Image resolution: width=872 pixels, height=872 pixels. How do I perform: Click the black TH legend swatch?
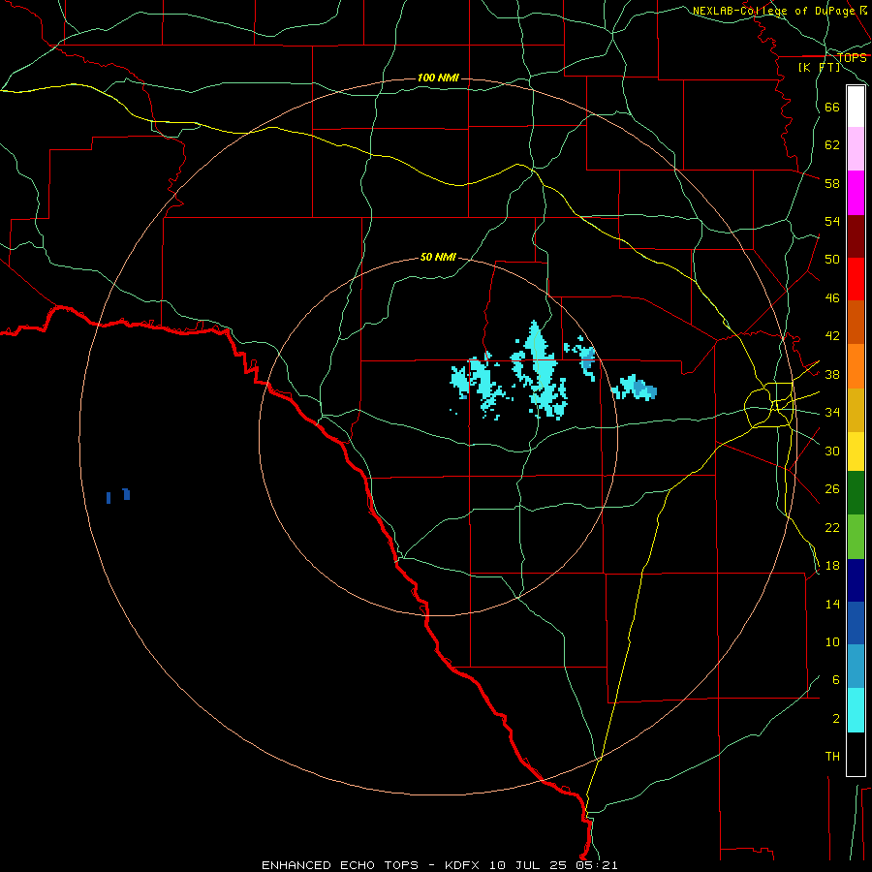point(856,754)
